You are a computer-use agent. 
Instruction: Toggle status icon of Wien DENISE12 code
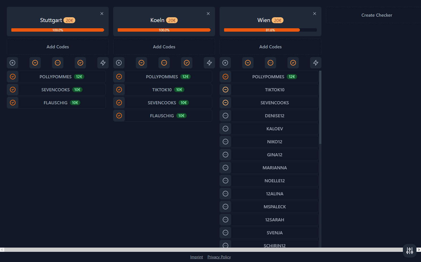(225, 116)
